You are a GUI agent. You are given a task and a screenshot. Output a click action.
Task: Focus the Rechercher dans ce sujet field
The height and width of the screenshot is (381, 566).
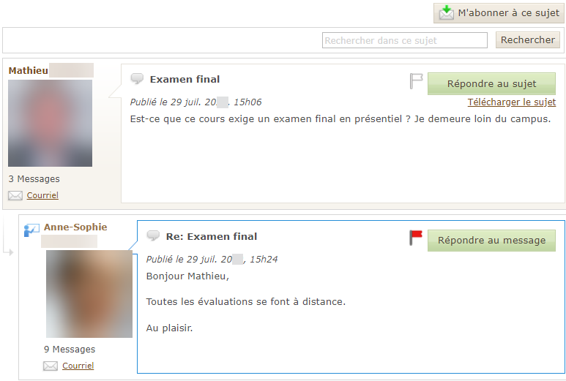pyautogui.click(x=405, y=40)
